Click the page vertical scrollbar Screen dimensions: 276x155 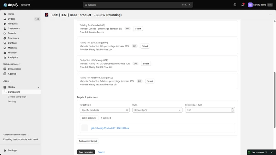tap(275, 100)
